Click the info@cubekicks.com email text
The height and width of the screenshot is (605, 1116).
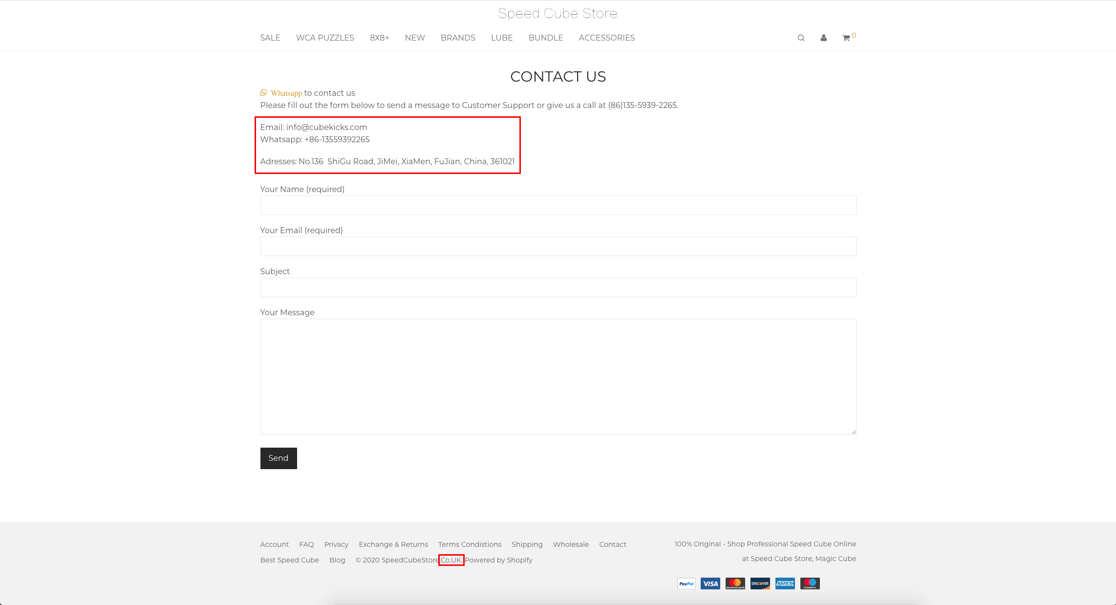point(327,127)
